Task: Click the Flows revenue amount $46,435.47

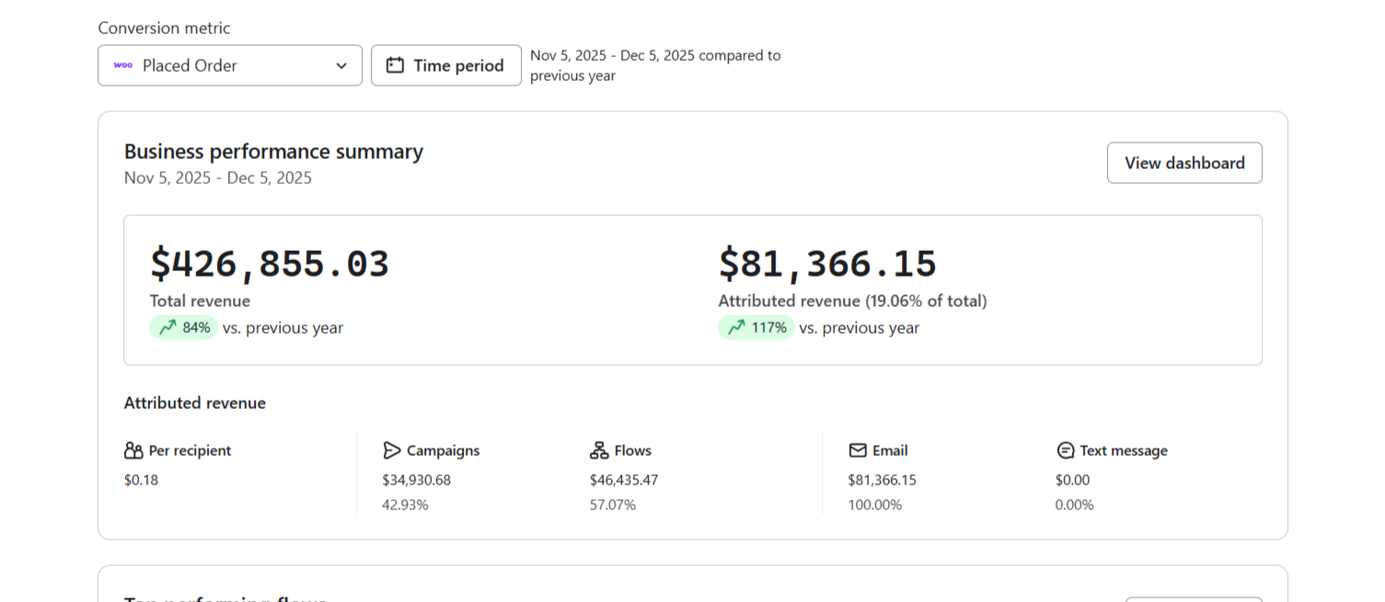Action: click(624, 480)
